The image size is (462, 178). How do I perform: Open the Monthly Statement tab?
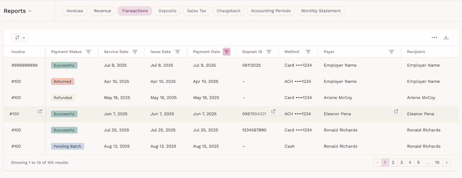[x=321, y=11]
